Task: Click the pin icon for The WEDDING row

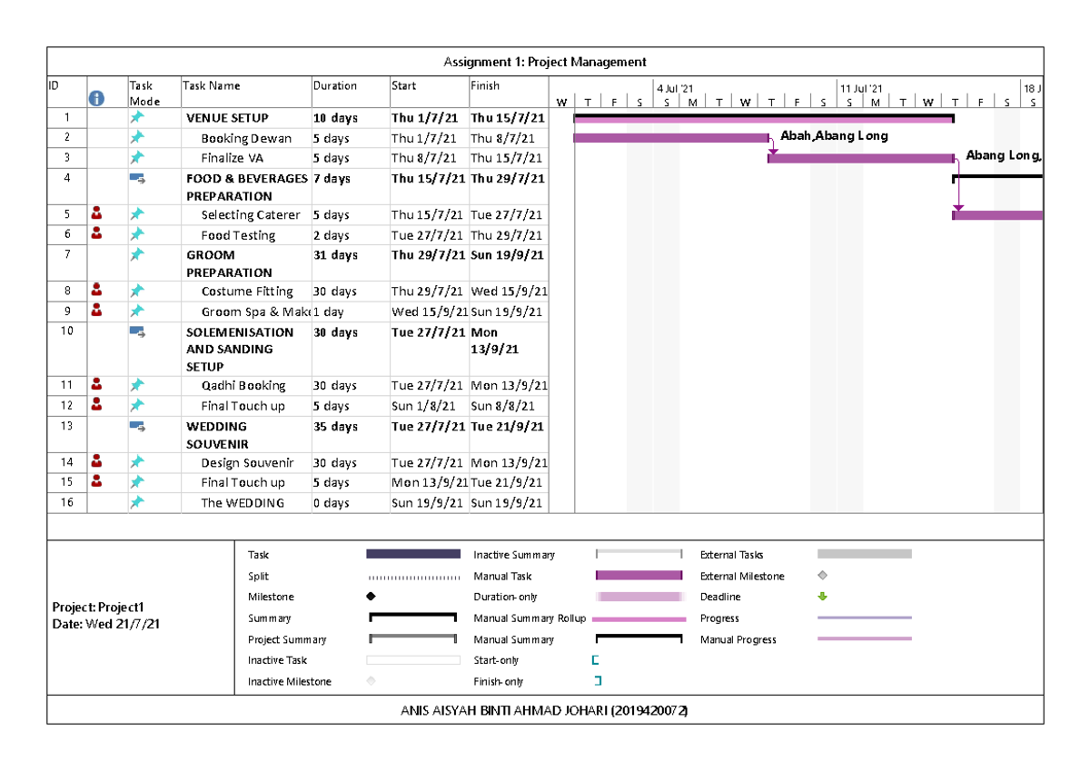Action: [x=136, y=502]
